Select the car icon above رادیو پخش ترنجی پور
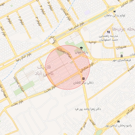Image resolution: width=135 pixels, height=135 pixels. [x=118, y=121]
